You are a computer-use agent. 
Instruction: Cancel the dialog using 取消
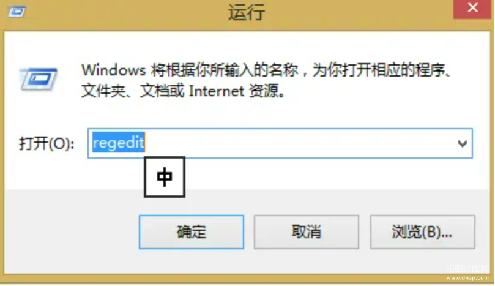(306, 232)
